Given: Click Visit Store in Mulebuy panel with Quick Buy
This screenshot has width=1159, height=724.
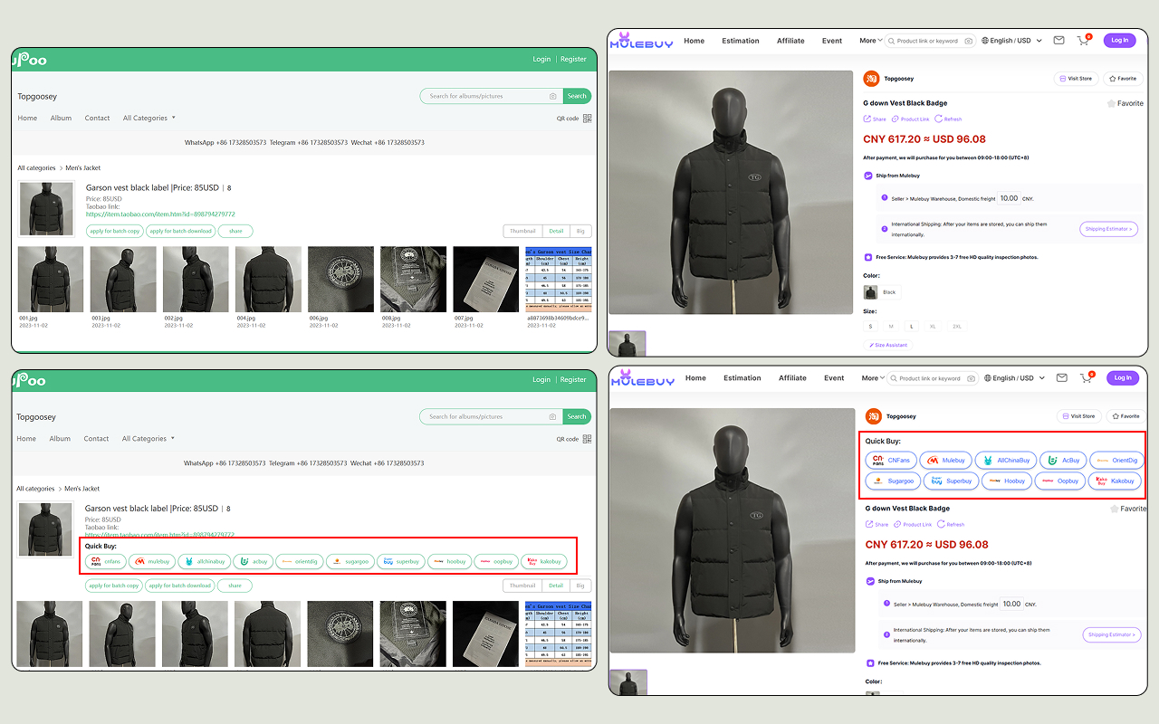Looking at the screenshot, I should point(1079,416).
